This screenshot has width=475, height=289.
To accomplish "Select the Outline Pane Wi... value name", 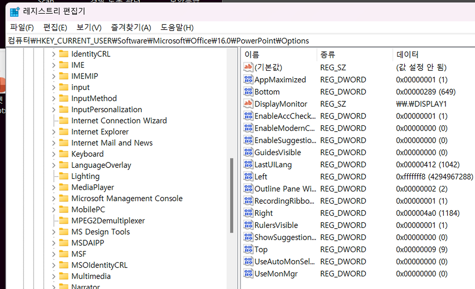I will tap(285, 189).
